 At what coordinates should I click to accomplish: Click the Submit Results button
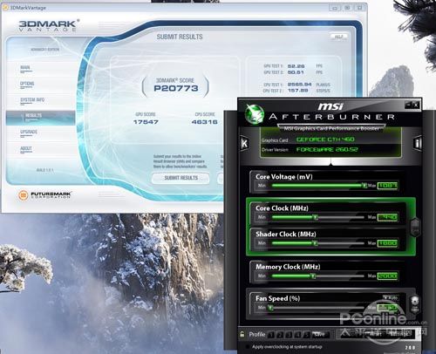coord(181,178)
